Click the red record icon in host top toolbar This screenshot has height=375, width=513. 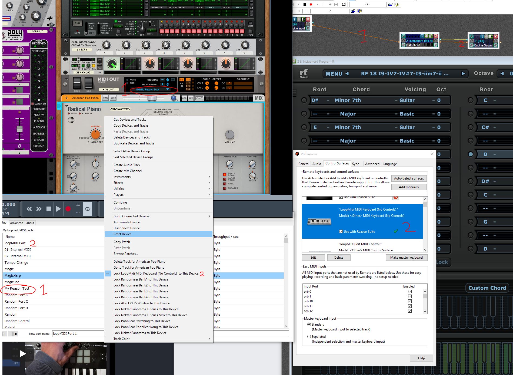(x=311, y=4)
